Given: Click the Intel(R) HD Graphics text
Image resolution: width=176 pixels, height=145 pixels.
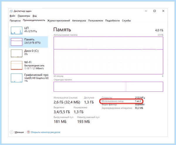Looking at the screenshot, I should (36, 78).
